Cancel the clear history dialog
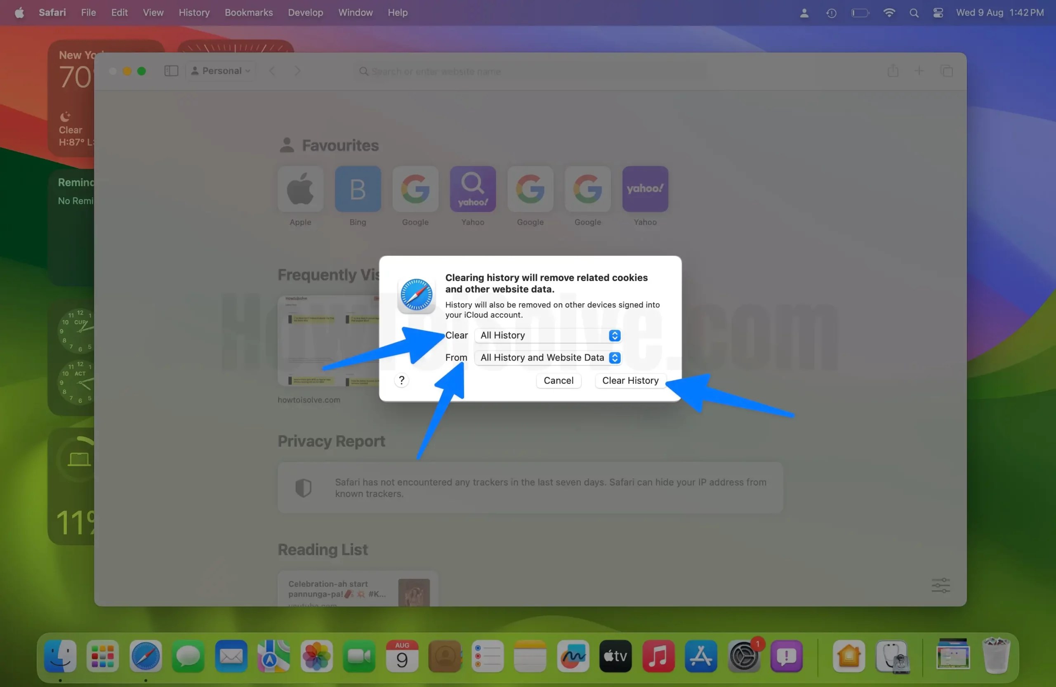 coord(558,380)
